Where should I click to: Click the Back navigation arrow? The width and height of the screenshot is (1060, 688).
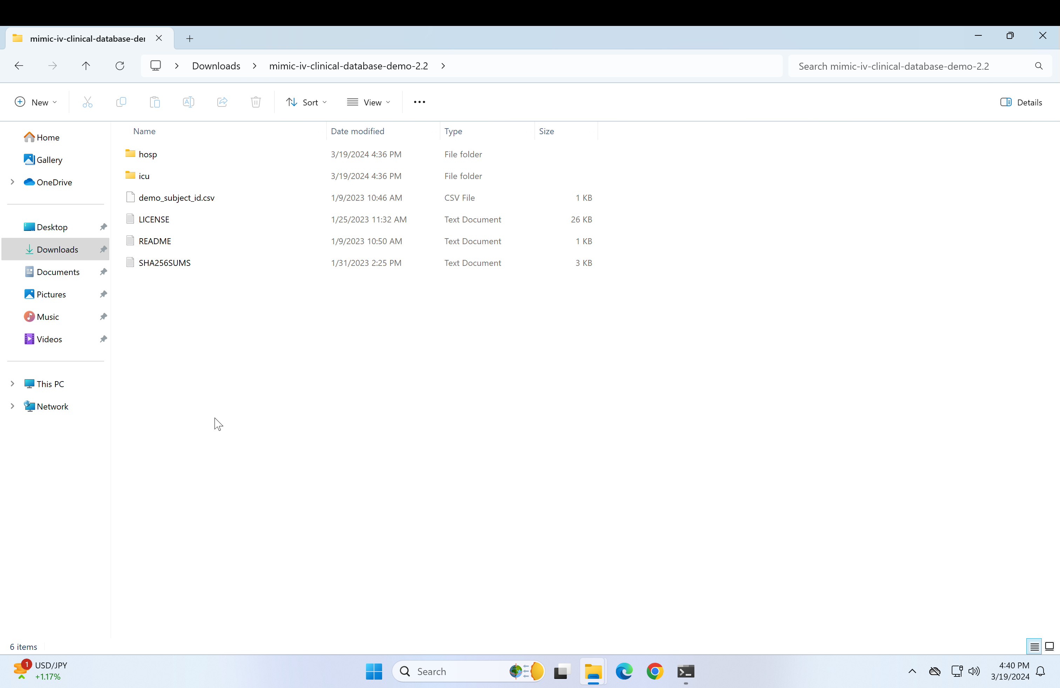pos(19,66)
